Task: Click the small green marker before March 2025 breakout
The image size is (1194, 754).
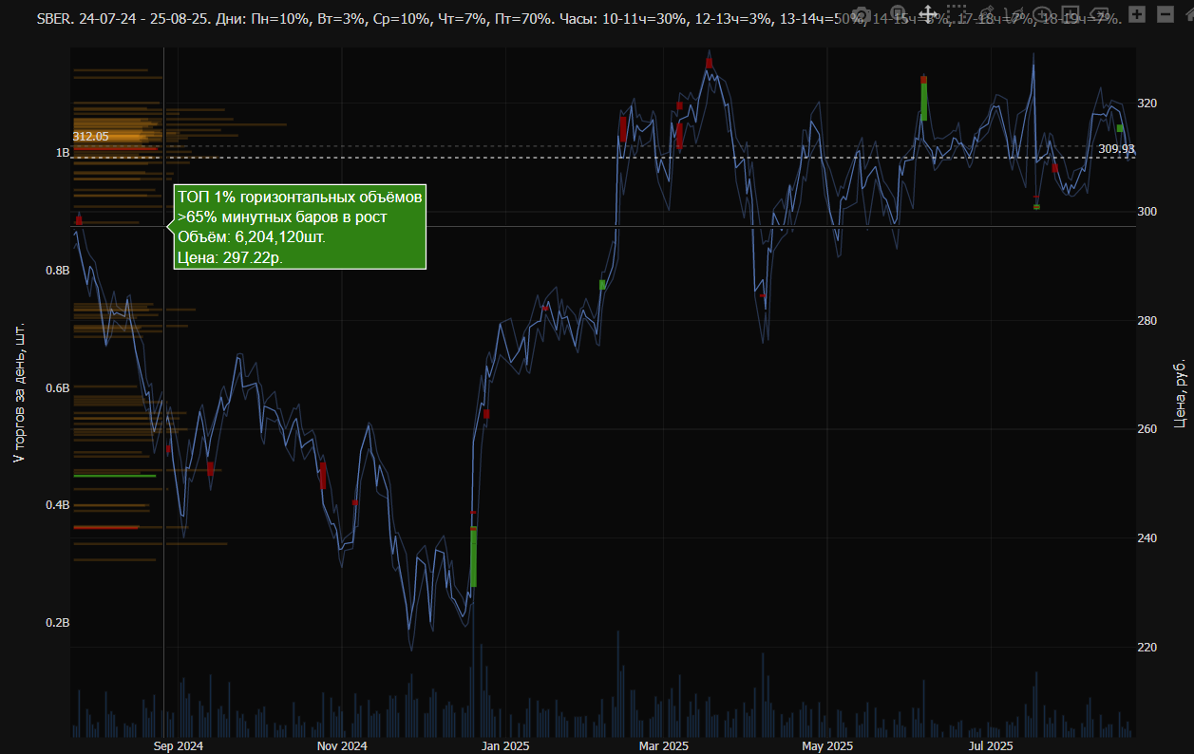Action: [x=602, y=285]
